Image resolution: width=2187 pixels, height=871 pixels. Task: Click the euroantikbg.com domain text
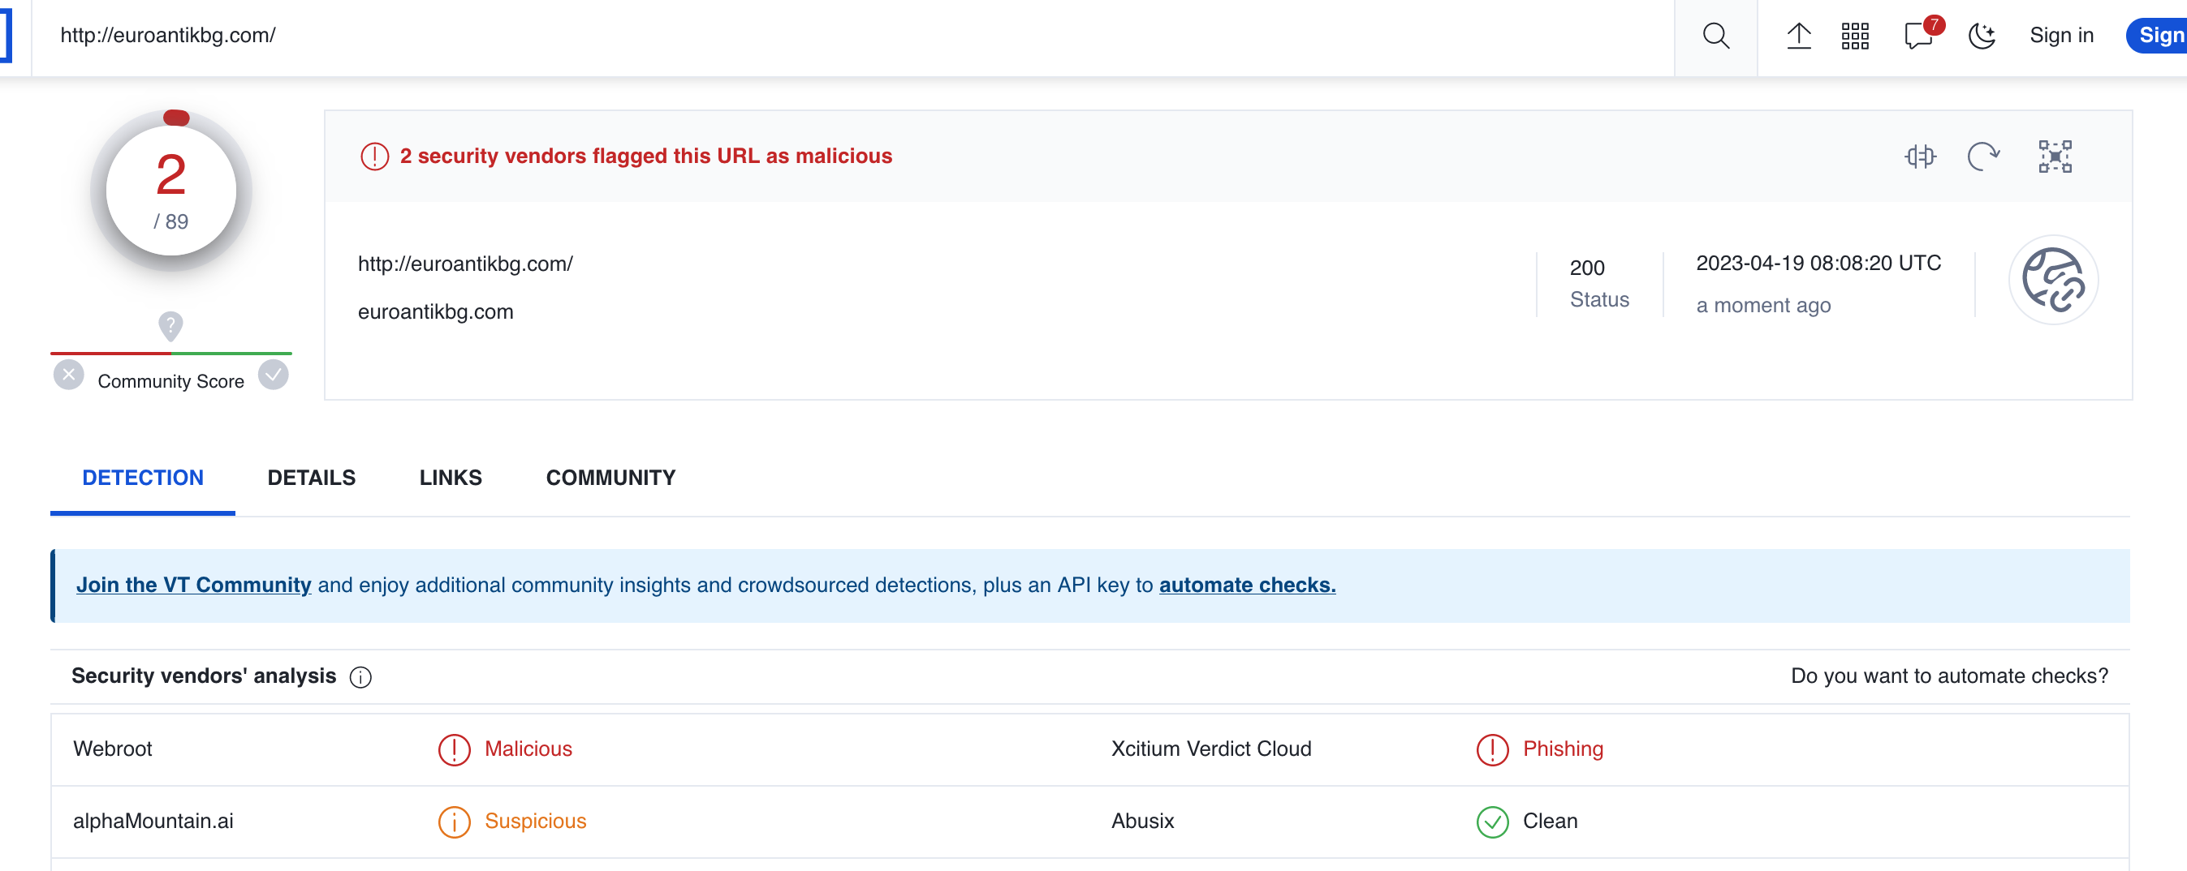[x=435, y=311]
